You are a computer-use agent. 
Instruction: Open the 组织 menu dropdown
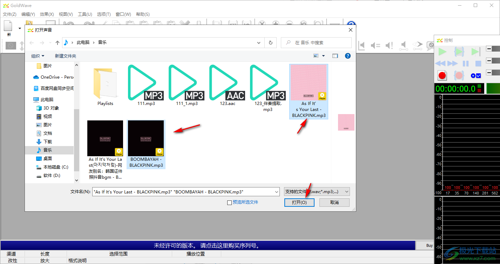pyautogui.click(x=38, y=56)
